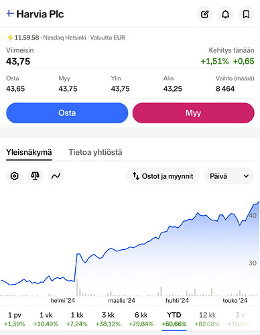Image resolution: width=260 pixels, height=335 pixels.
Task: Expand the Päivä interval dropdown
Action: (229, 176)
